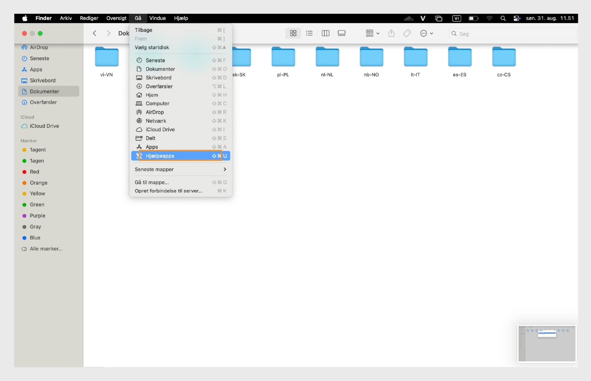Switch to column view
The width and height of the screenshot is (591, 381).
click(325, 33)
